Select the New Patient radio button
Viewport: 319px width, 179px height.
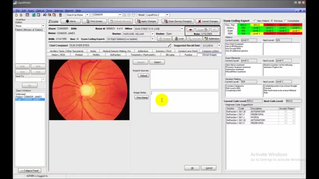(255, 21)
